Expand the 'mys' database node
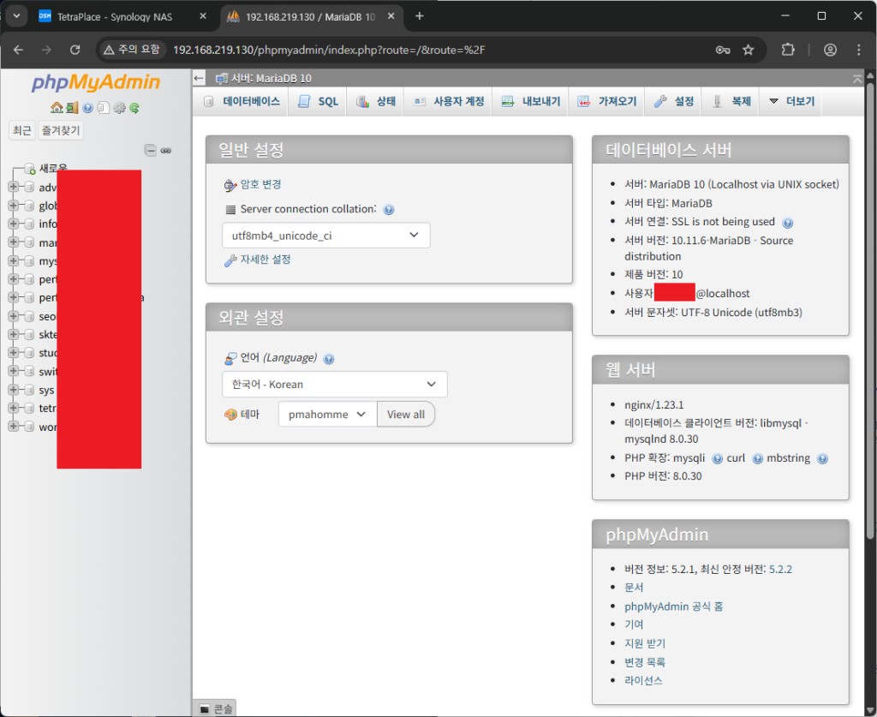This screenshot has width=877, height=717. click(14, 260)
